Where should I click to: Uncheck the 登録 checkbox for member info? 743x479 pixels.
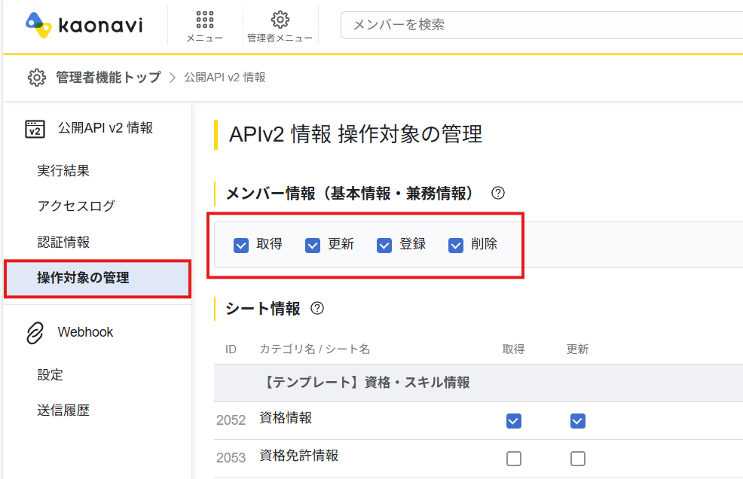coord(384,245)
